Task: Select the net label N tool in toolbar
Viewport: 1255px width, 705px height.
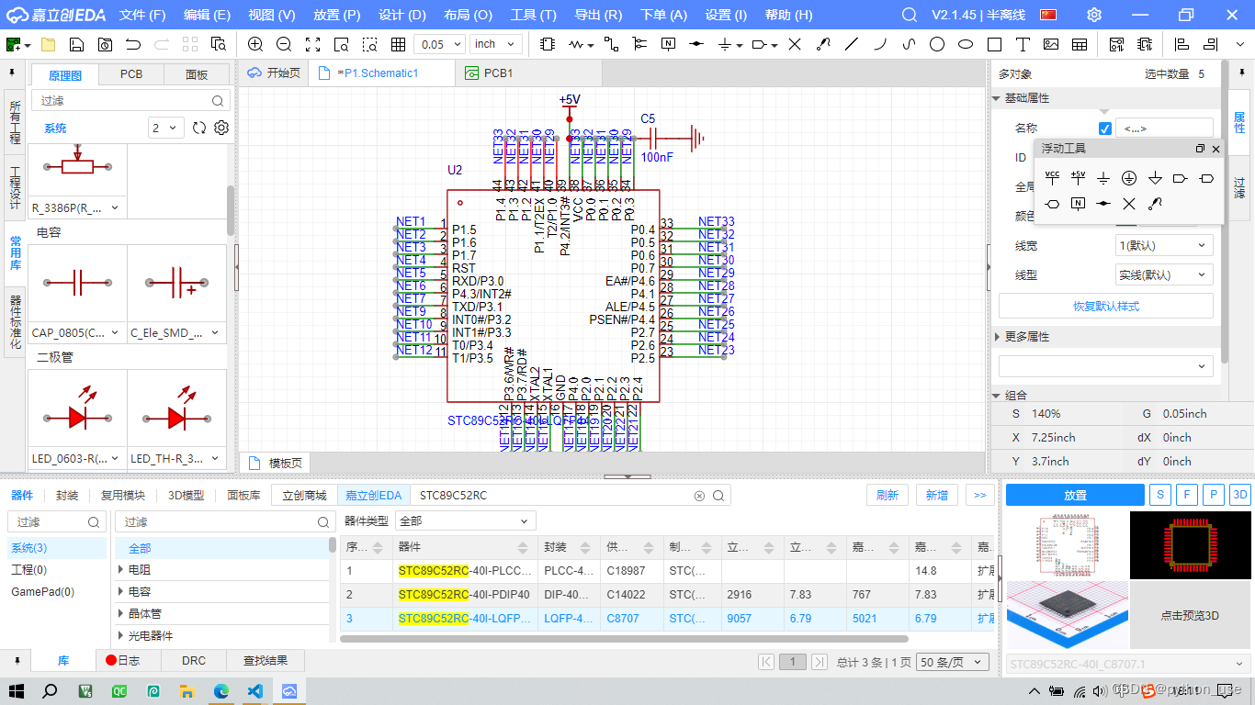Action: [x=668, y=44]
